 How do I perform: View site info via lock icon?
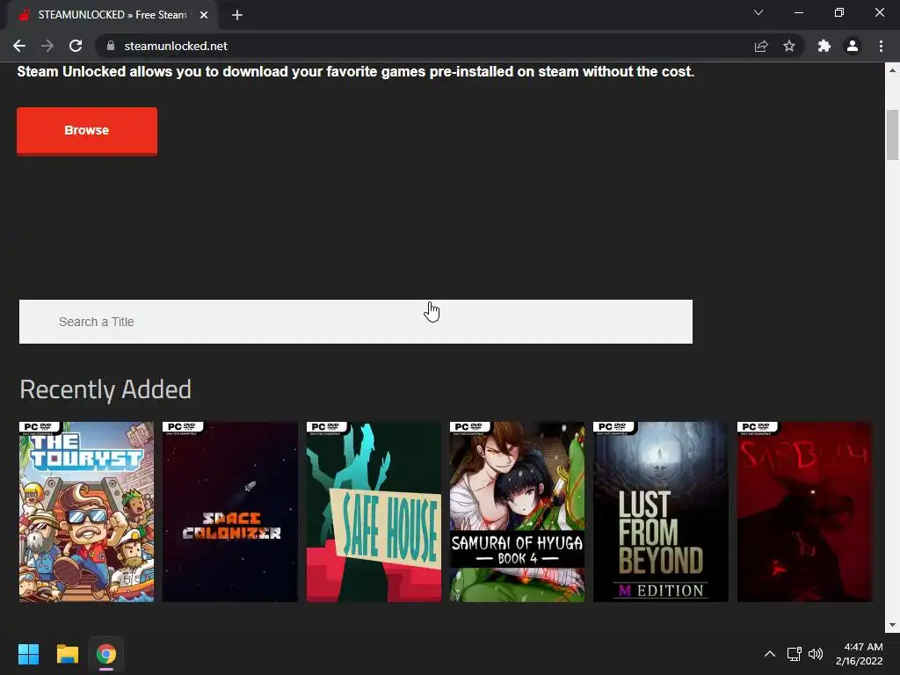pyautogui.click(x=111, y=46)
